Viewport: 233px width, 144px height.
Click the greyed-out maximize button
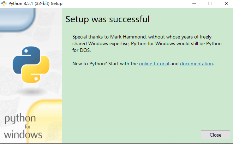pos(210,4)
